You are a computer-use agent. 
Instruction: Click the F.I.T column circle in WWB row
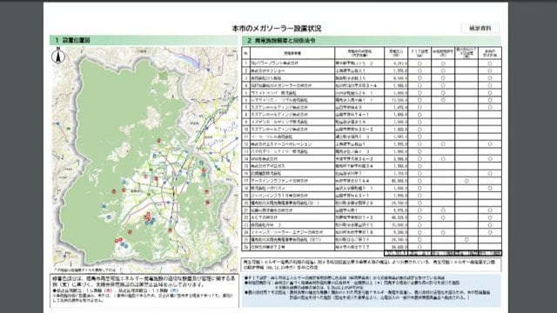pos(419,159)
